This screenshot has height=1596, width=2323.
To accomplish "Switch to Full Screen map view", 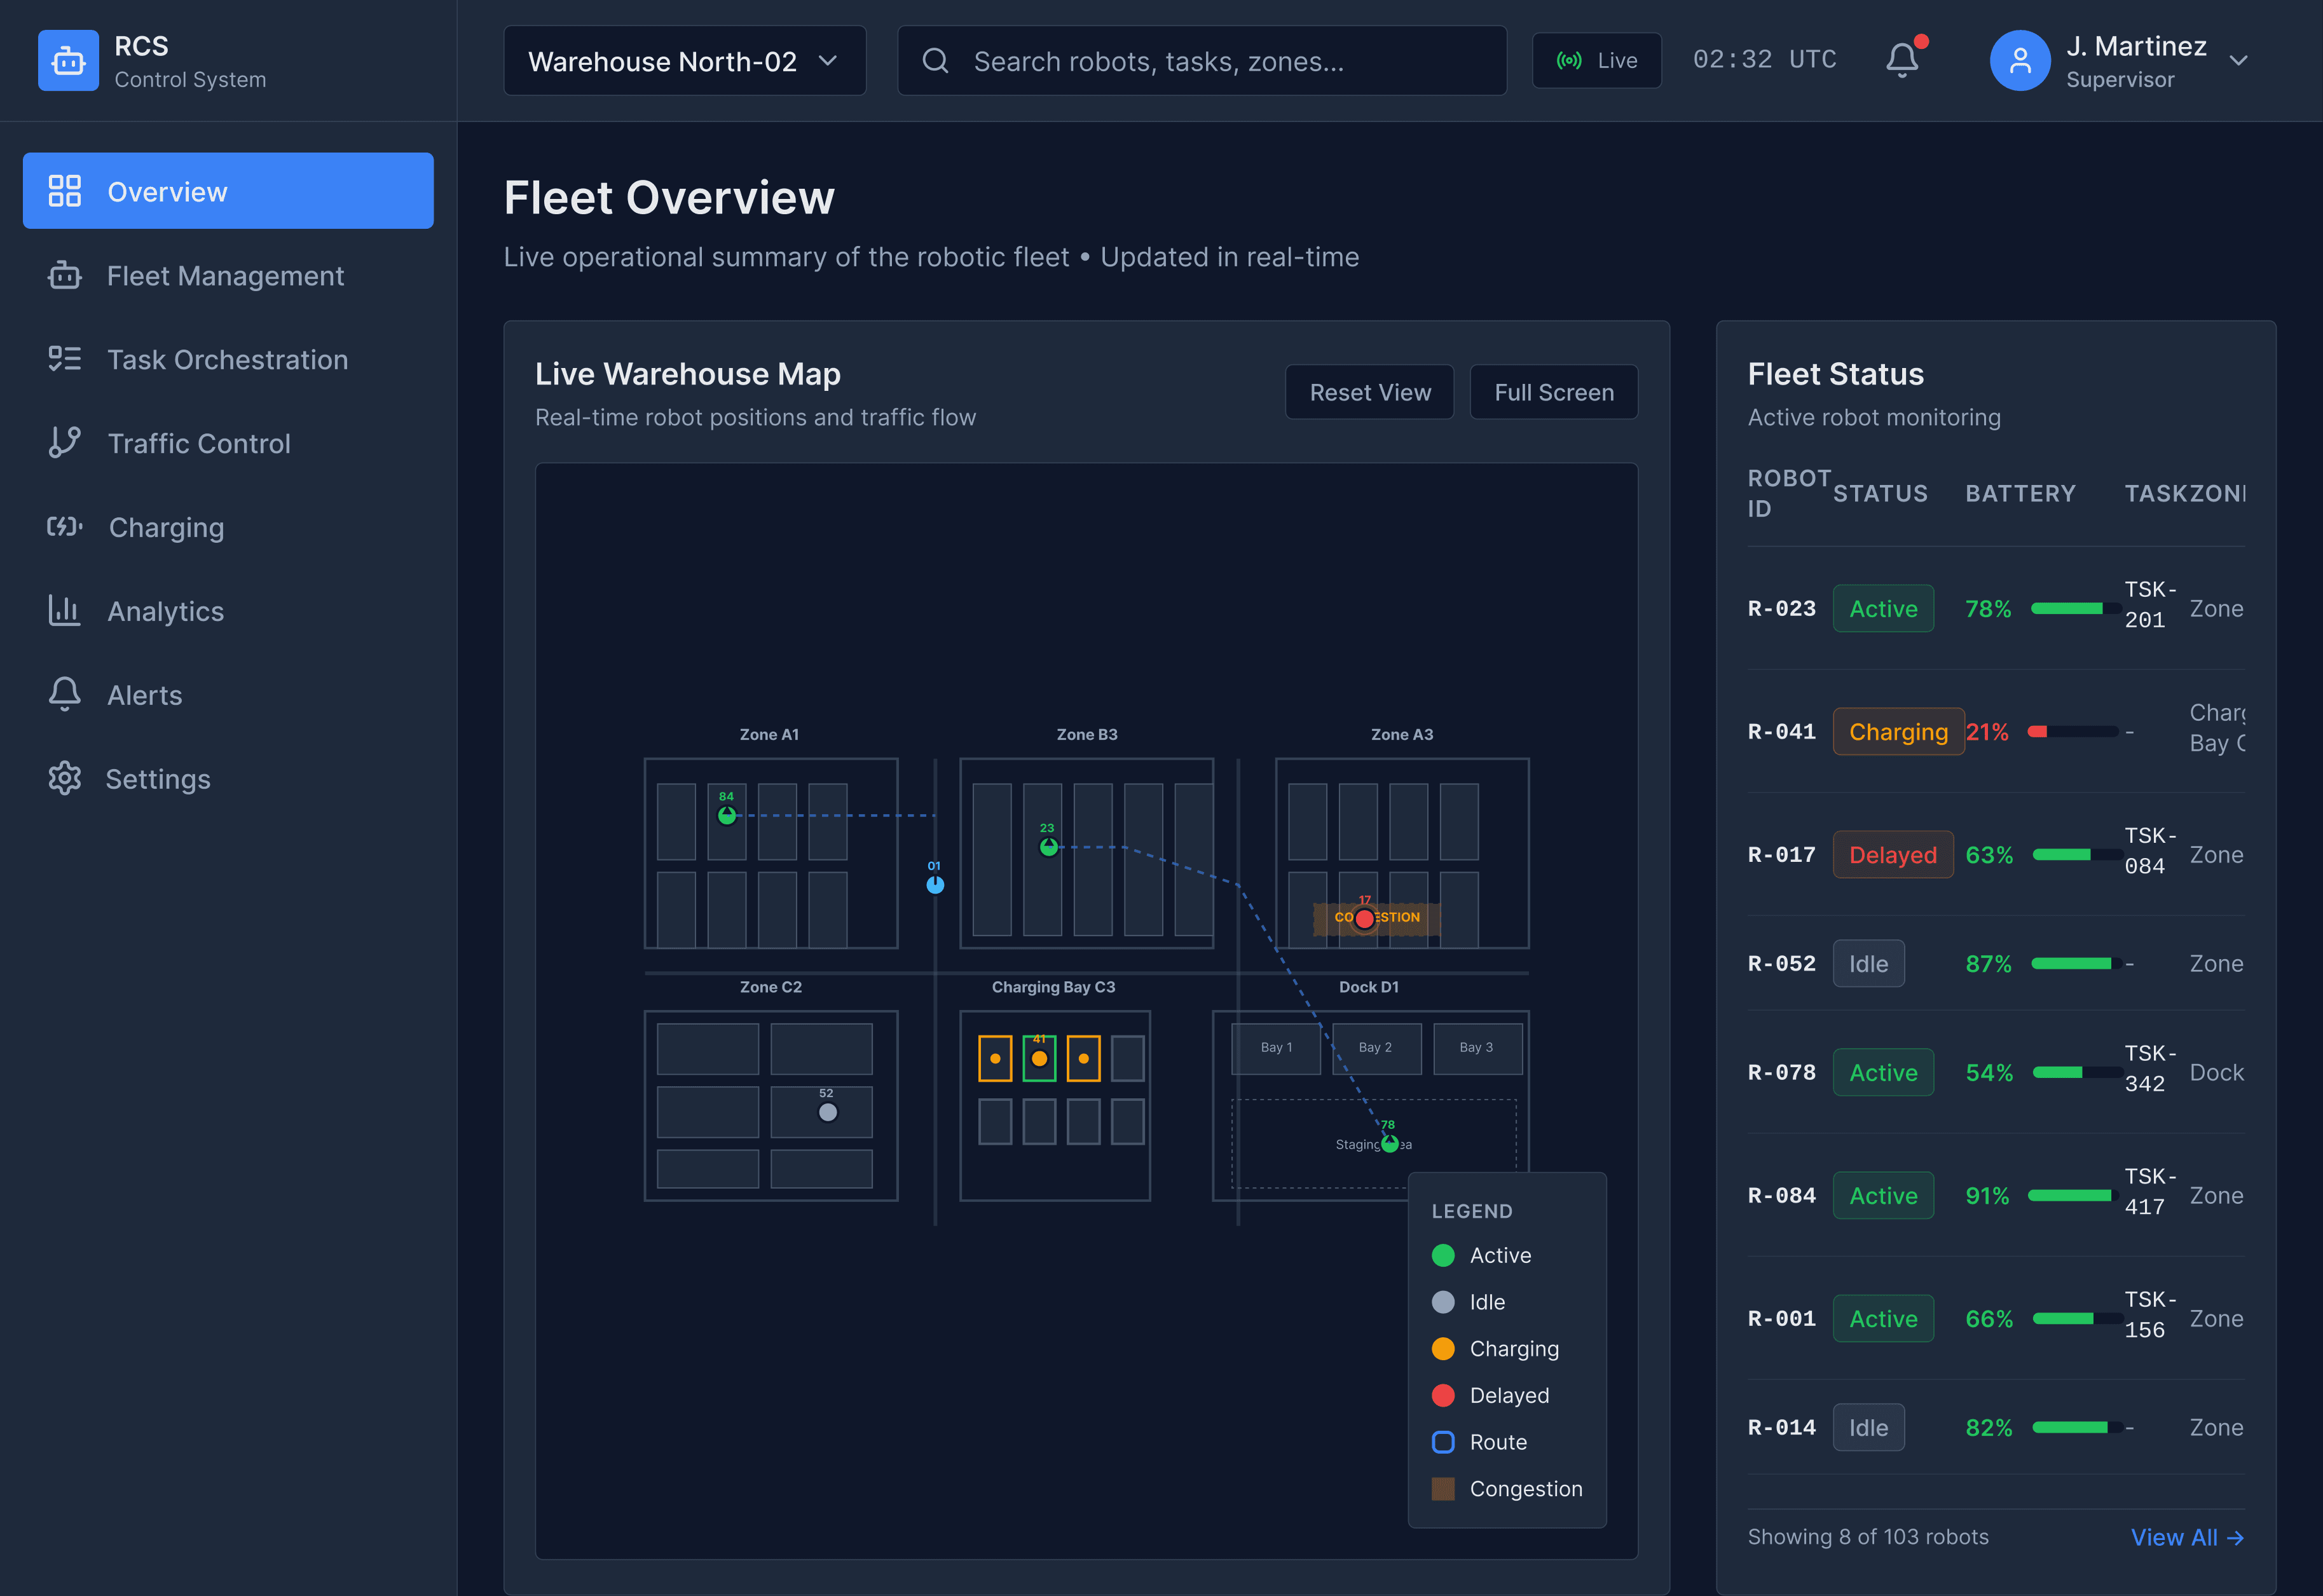I will (1553, 392).
